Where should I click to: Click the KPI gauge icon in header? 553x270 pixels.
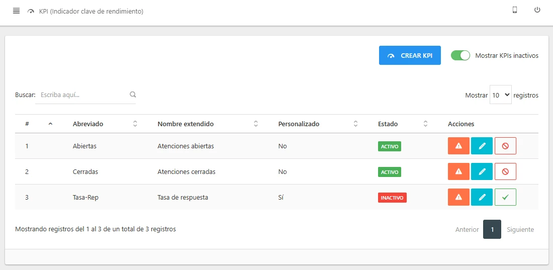click(31, 11)
